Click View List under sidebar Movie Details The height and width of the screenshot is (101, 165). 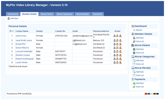click(x=138, y=53)
